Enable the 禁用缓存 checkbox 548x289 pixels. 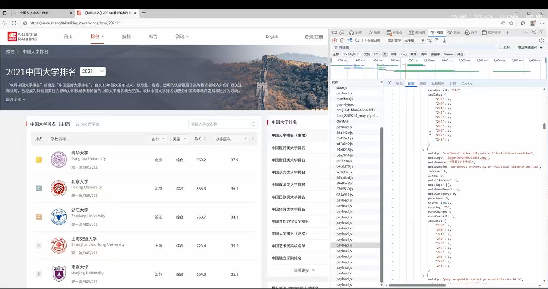click(385, 41)
